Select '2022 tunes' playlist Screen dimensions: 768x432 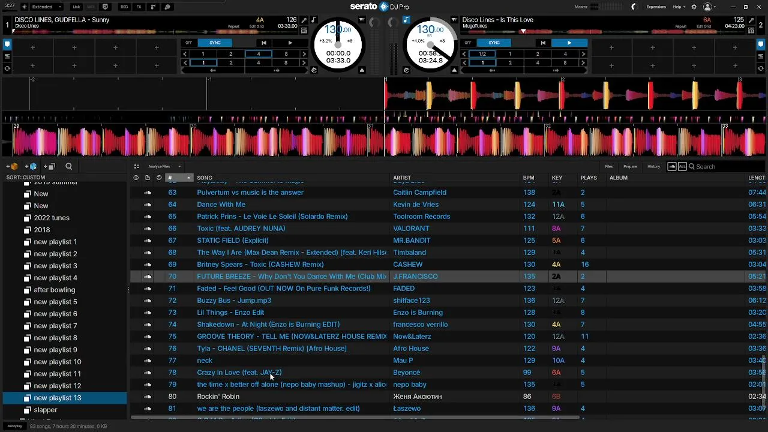52,218
